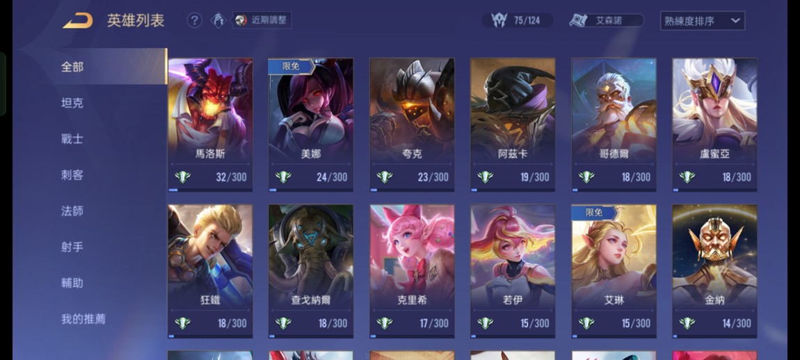800x360 pixels.
Task: Search heroes in the 艾森諾 field
Action: point(607,20)
